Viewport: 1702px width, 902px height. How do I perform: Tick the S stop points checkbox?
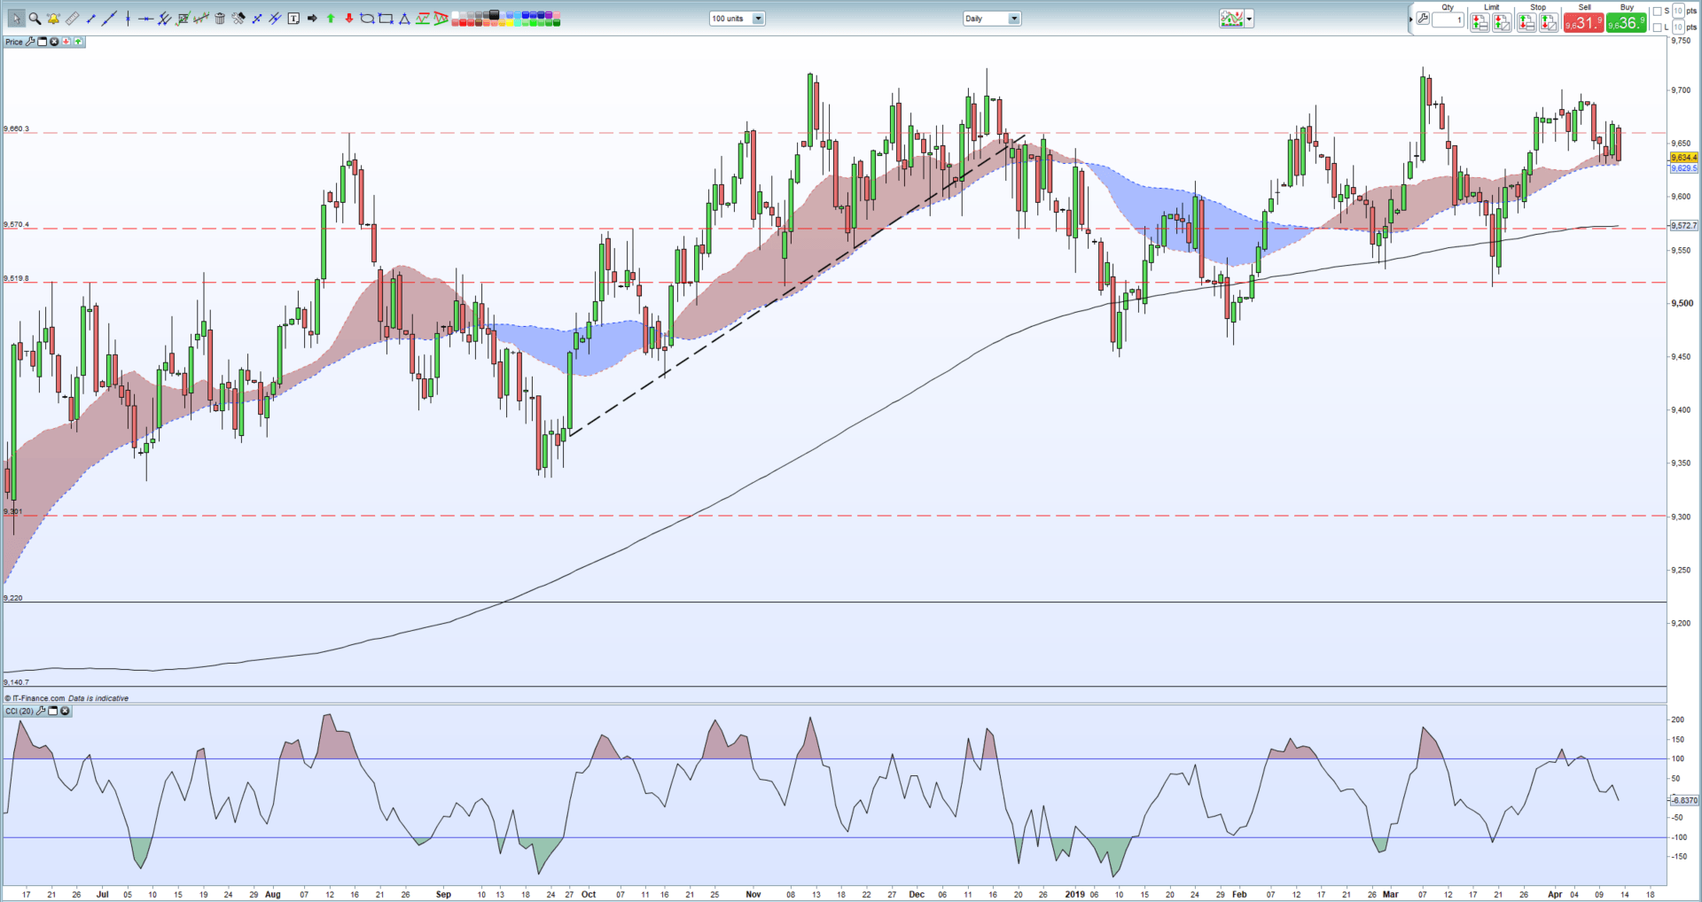(x=1657, y=12)
